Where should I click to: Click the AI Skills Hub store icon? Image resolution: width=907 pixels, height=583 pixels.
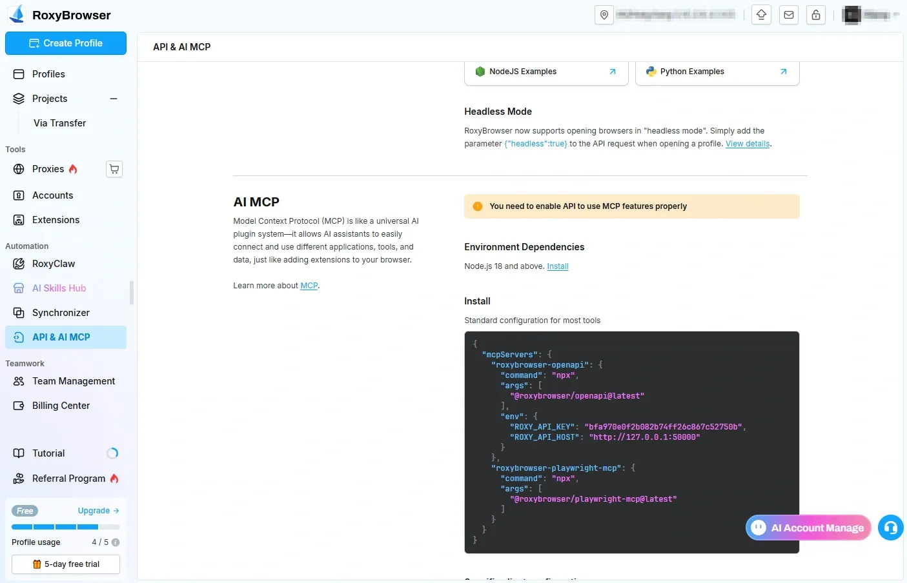click(19, 288)
